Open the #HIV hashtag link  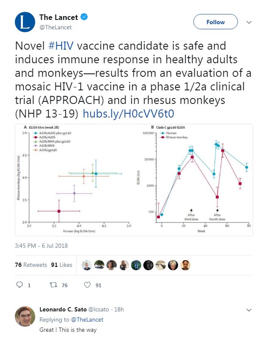(61, 46)
